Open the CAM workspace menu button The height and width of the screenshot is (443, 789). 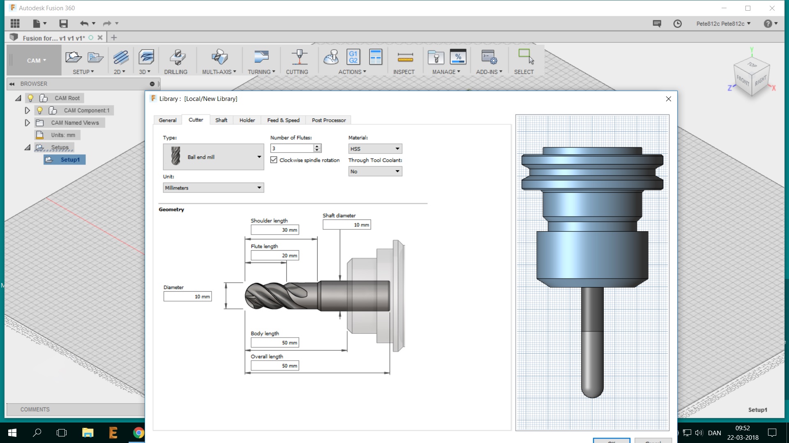coord(36,60)
